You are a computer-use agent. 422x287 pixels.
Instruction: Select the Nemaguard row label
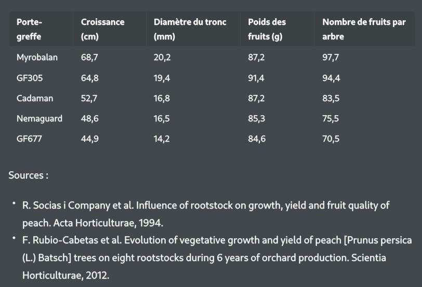pos(39,118)
